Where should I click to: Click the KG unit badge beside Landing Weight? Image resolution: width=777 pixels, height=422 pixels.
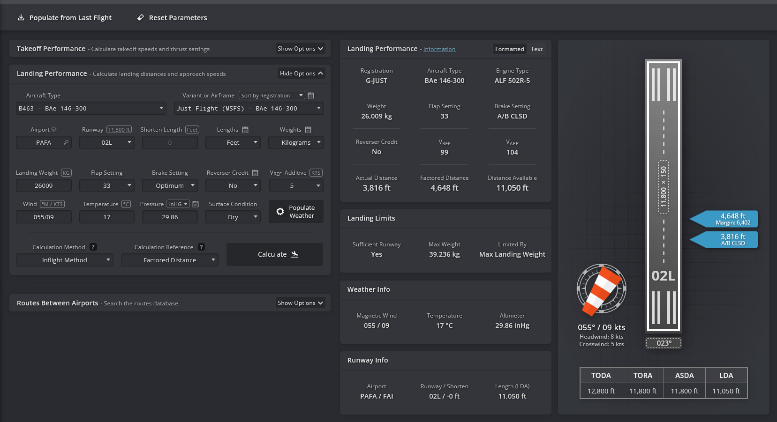66,173
